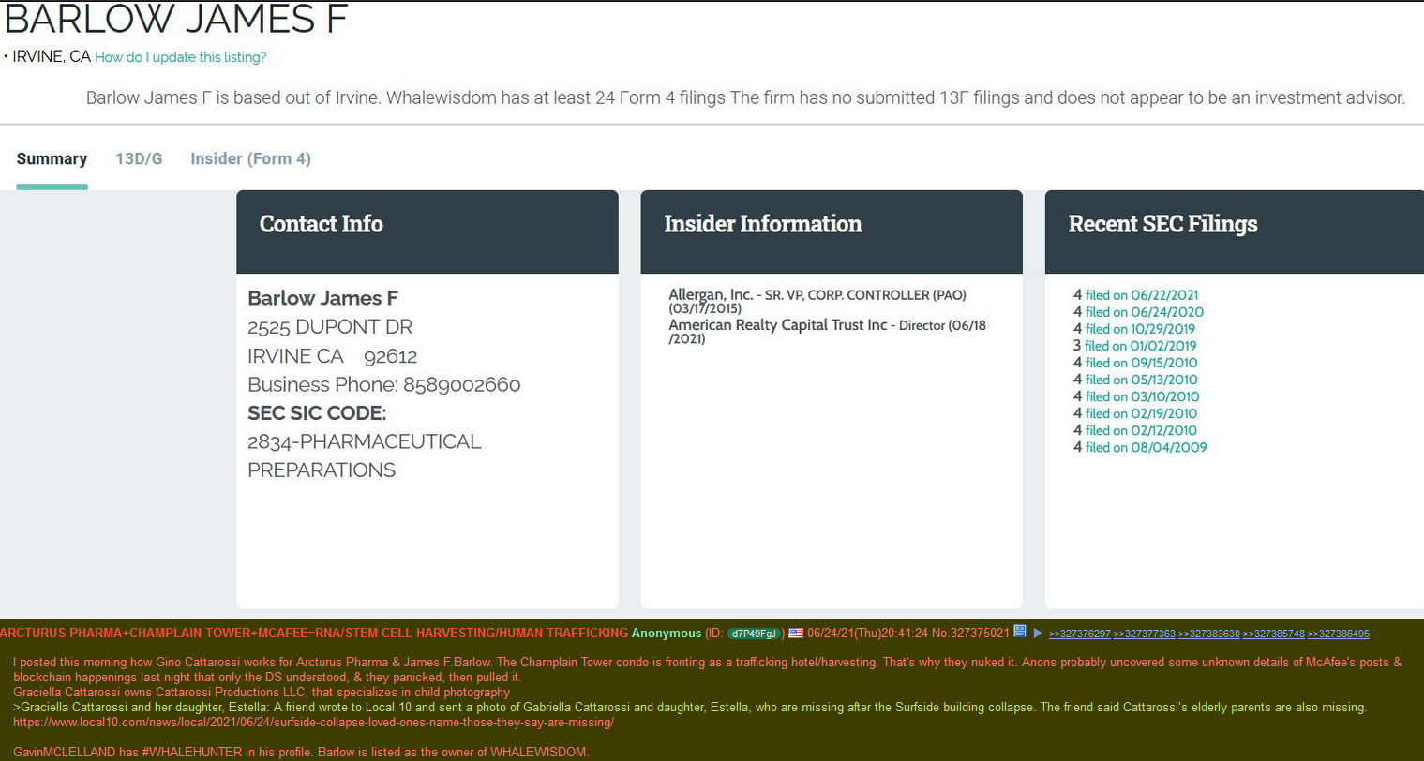Click the Anonymous poster name
The width and height of the screenshot is (1424, 761).
(667, 634)
